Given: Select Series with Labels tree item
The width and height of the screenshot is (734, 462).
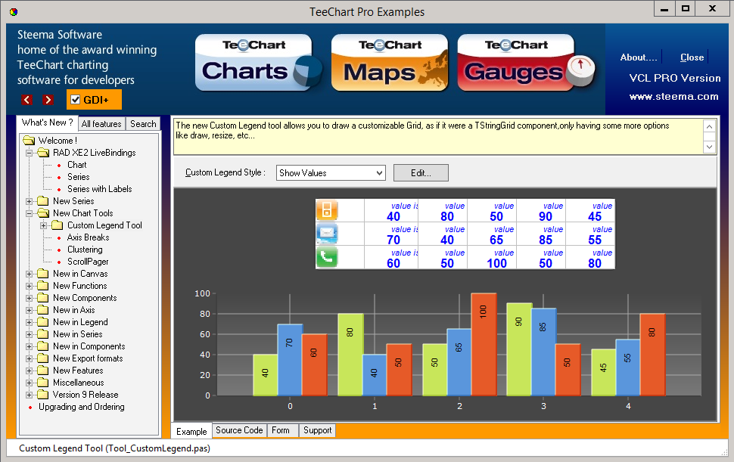Looking at the screenshot, I should pos(100,189).
